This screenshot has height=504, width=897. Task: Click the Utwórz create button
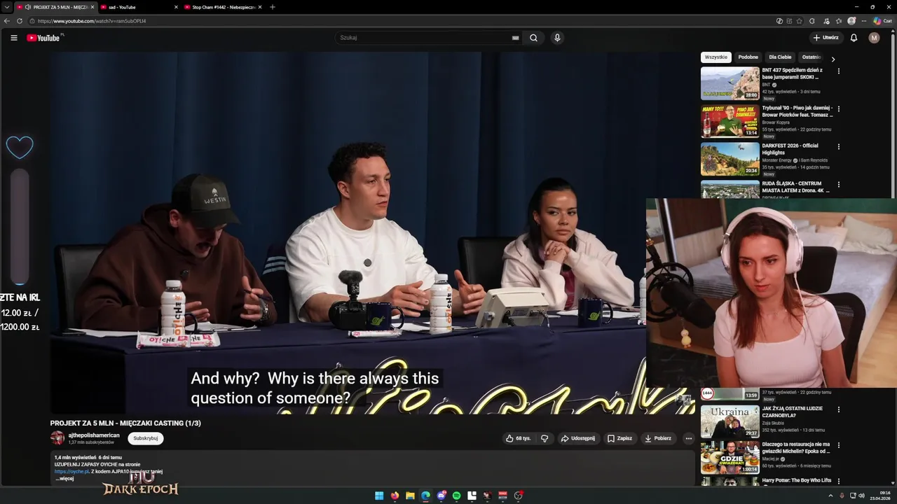pyautogui.click(x=826, y=38)
